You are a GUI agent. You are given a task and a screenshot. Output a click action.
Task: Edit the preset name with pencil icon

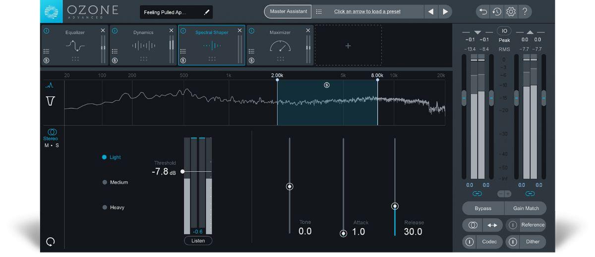pos(207,12)
